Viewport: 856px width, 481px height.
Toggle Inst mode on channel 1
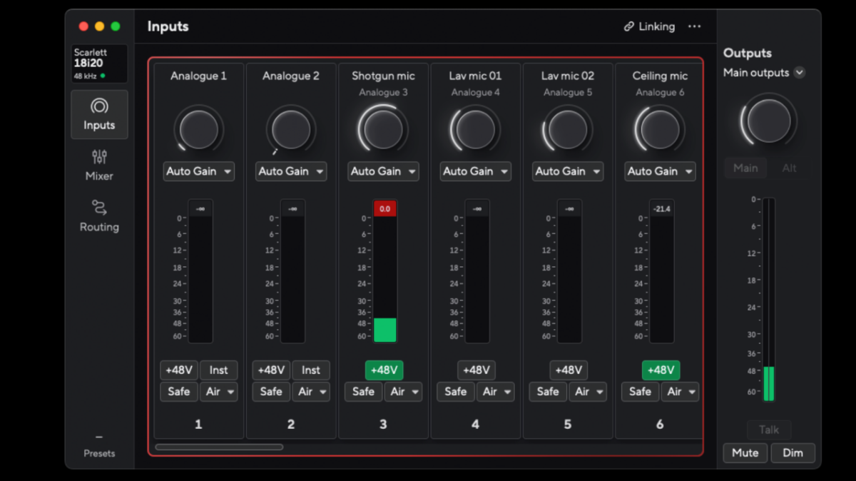coord(218,370)
